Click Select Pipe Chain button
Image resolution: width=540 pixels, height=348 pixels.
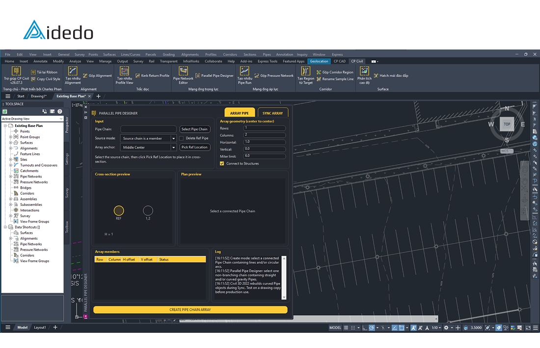[194, 129]
